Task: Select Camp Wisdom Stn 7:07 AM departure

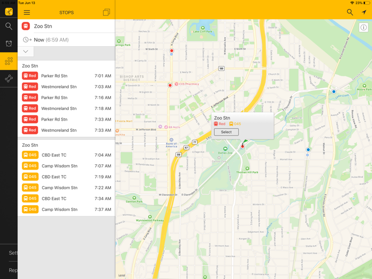Action: [x=66, y=166]
